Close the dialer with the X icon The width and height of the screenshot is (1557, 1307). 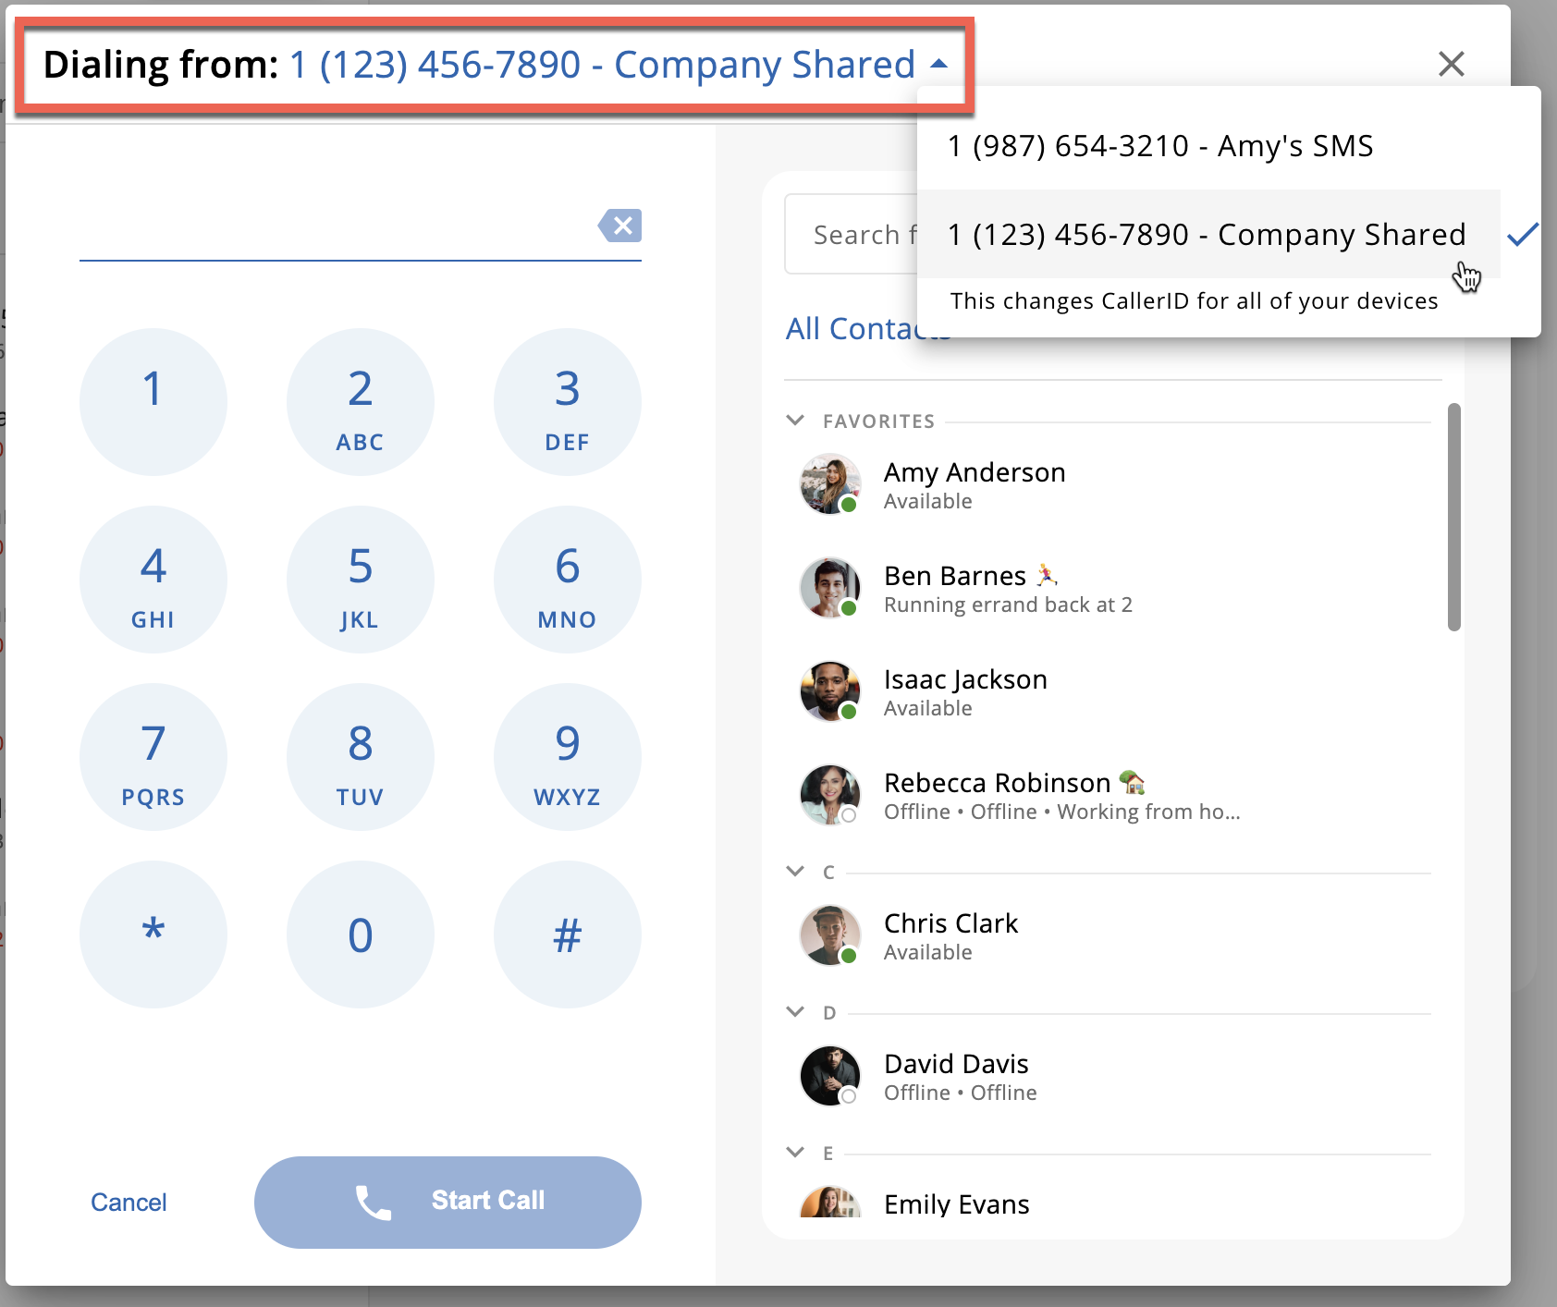pyautogui.click(x=1451, y=64)
